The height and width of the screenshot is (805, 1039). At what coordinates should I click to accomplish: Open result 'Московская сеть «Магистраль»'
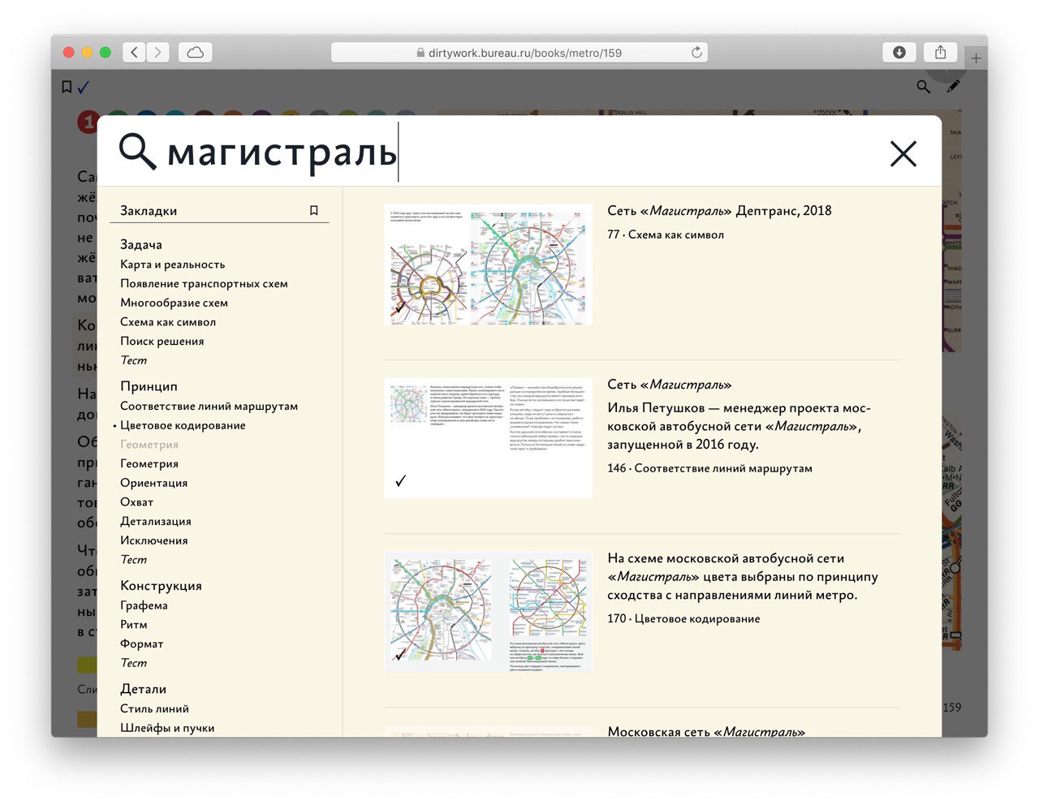coord(706,731)
